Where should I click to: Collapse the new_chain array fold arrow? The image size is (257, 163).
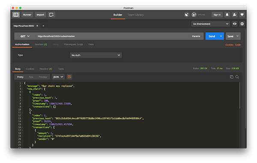22,89
